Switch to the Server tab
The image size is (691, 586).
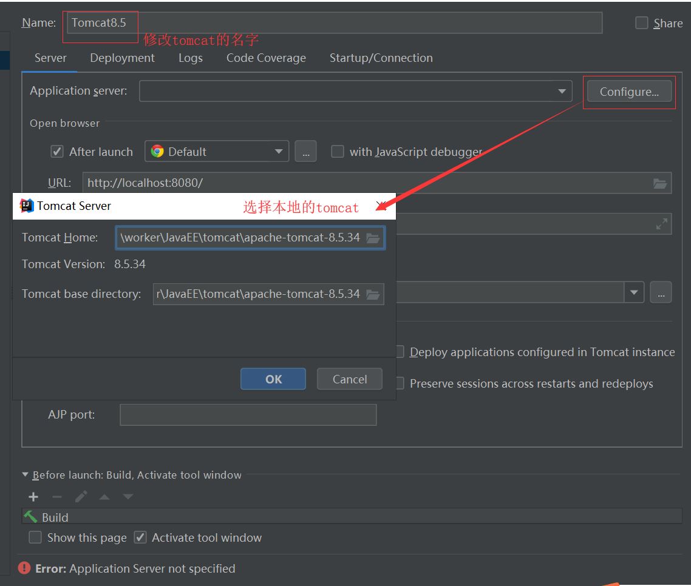coord(50,58)
